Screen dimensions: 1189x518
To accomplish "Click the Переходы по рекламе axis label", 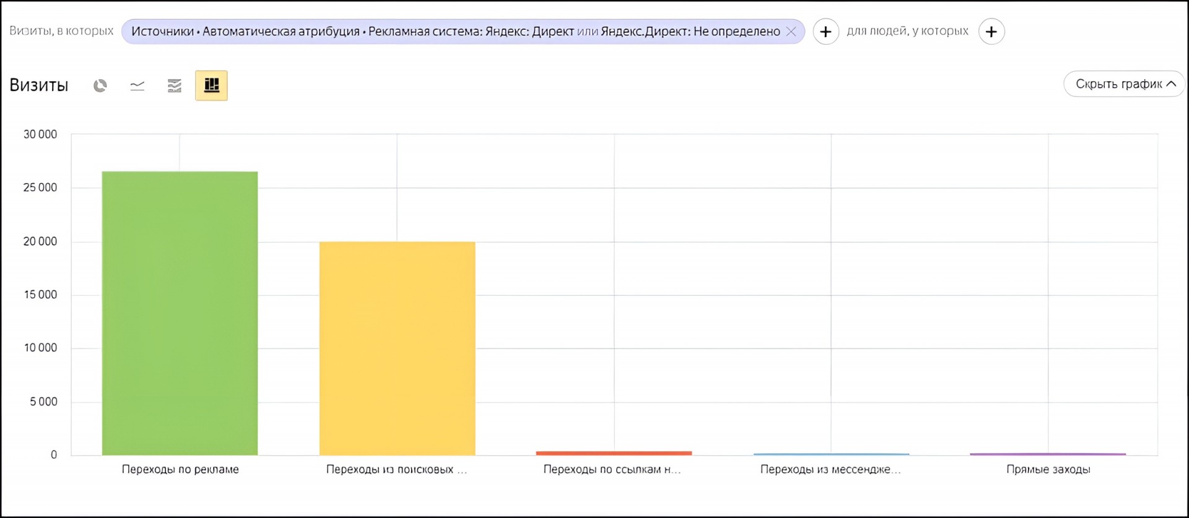I will click(x=180, y=470).
